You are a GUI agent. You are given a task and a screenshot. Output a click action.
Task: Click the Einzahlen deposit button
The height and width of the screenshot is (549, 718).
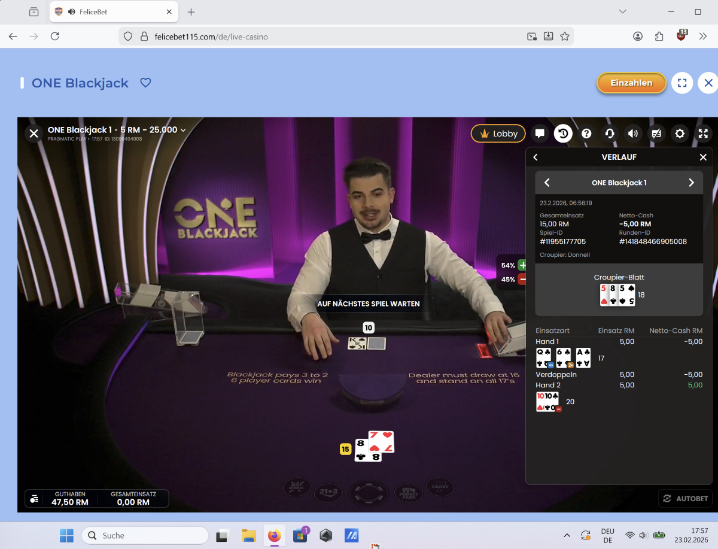(631, 83)
